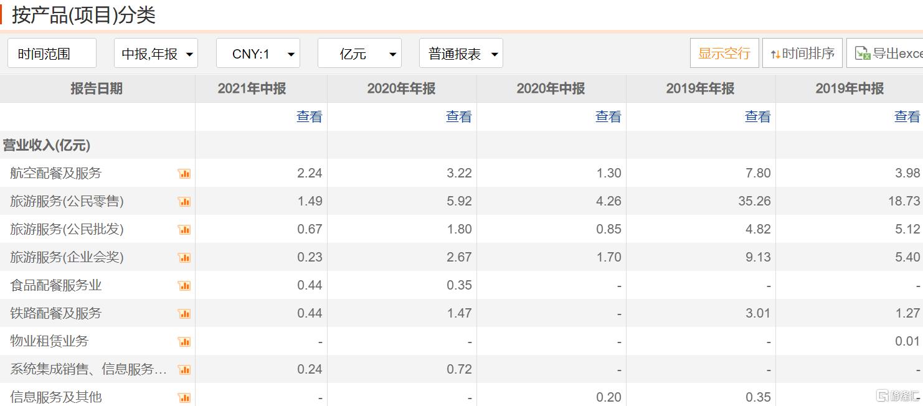Click 查看 link under 2020年中报

click(608, 116)
